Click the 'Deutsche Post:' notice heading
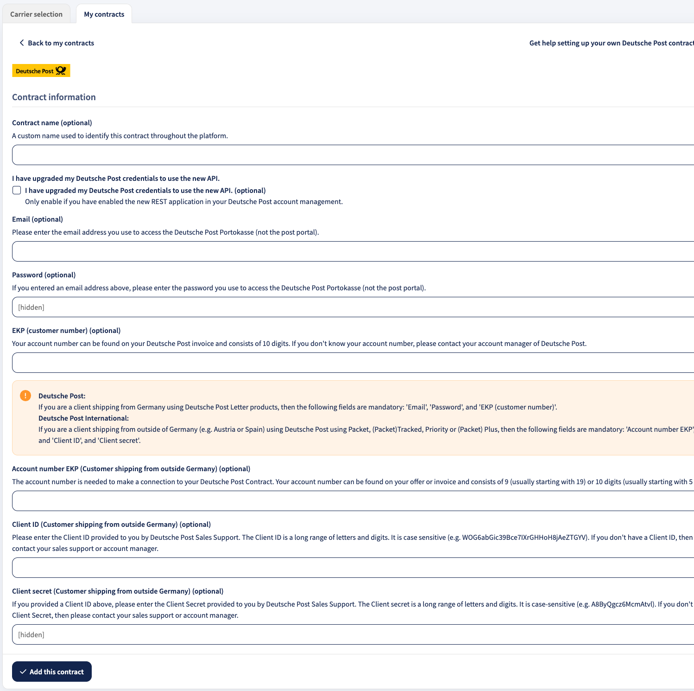This screenshot has width=694, height=691. (62, 396)
